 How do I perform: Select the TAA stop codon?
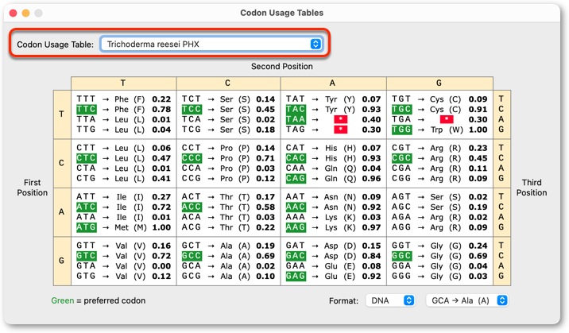(x=296, y=119)
